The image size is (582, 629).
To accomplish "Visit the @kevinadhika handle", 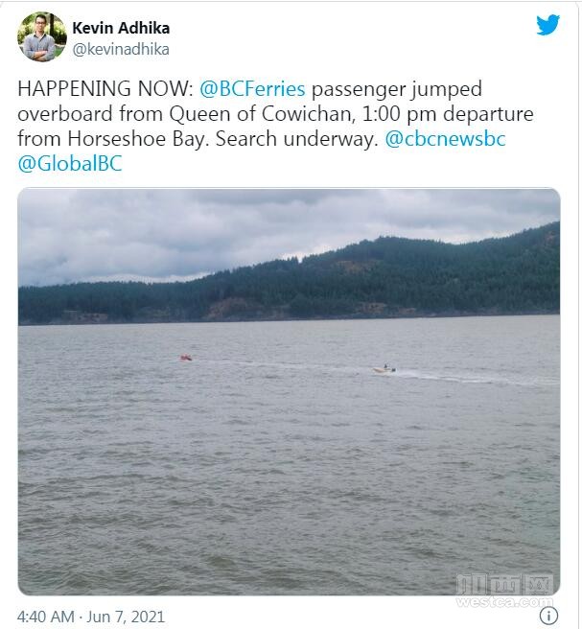I will coord(121,49).
